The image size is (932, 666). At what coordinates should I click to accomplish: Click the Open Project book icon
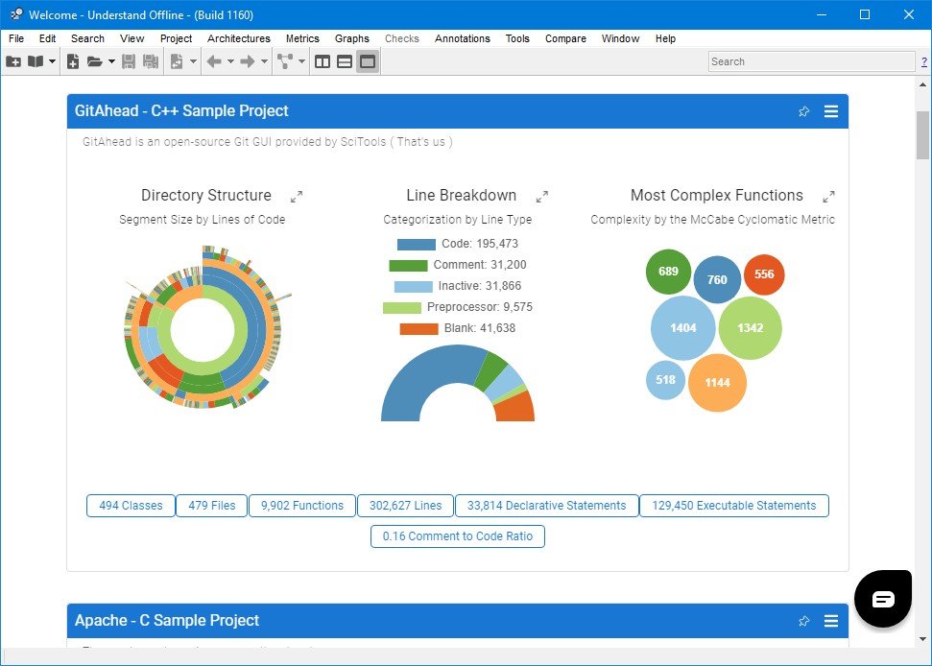coord(36,61)
